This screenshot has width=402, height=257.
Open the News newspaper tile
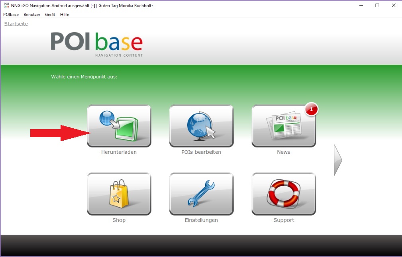coord(284,126)
